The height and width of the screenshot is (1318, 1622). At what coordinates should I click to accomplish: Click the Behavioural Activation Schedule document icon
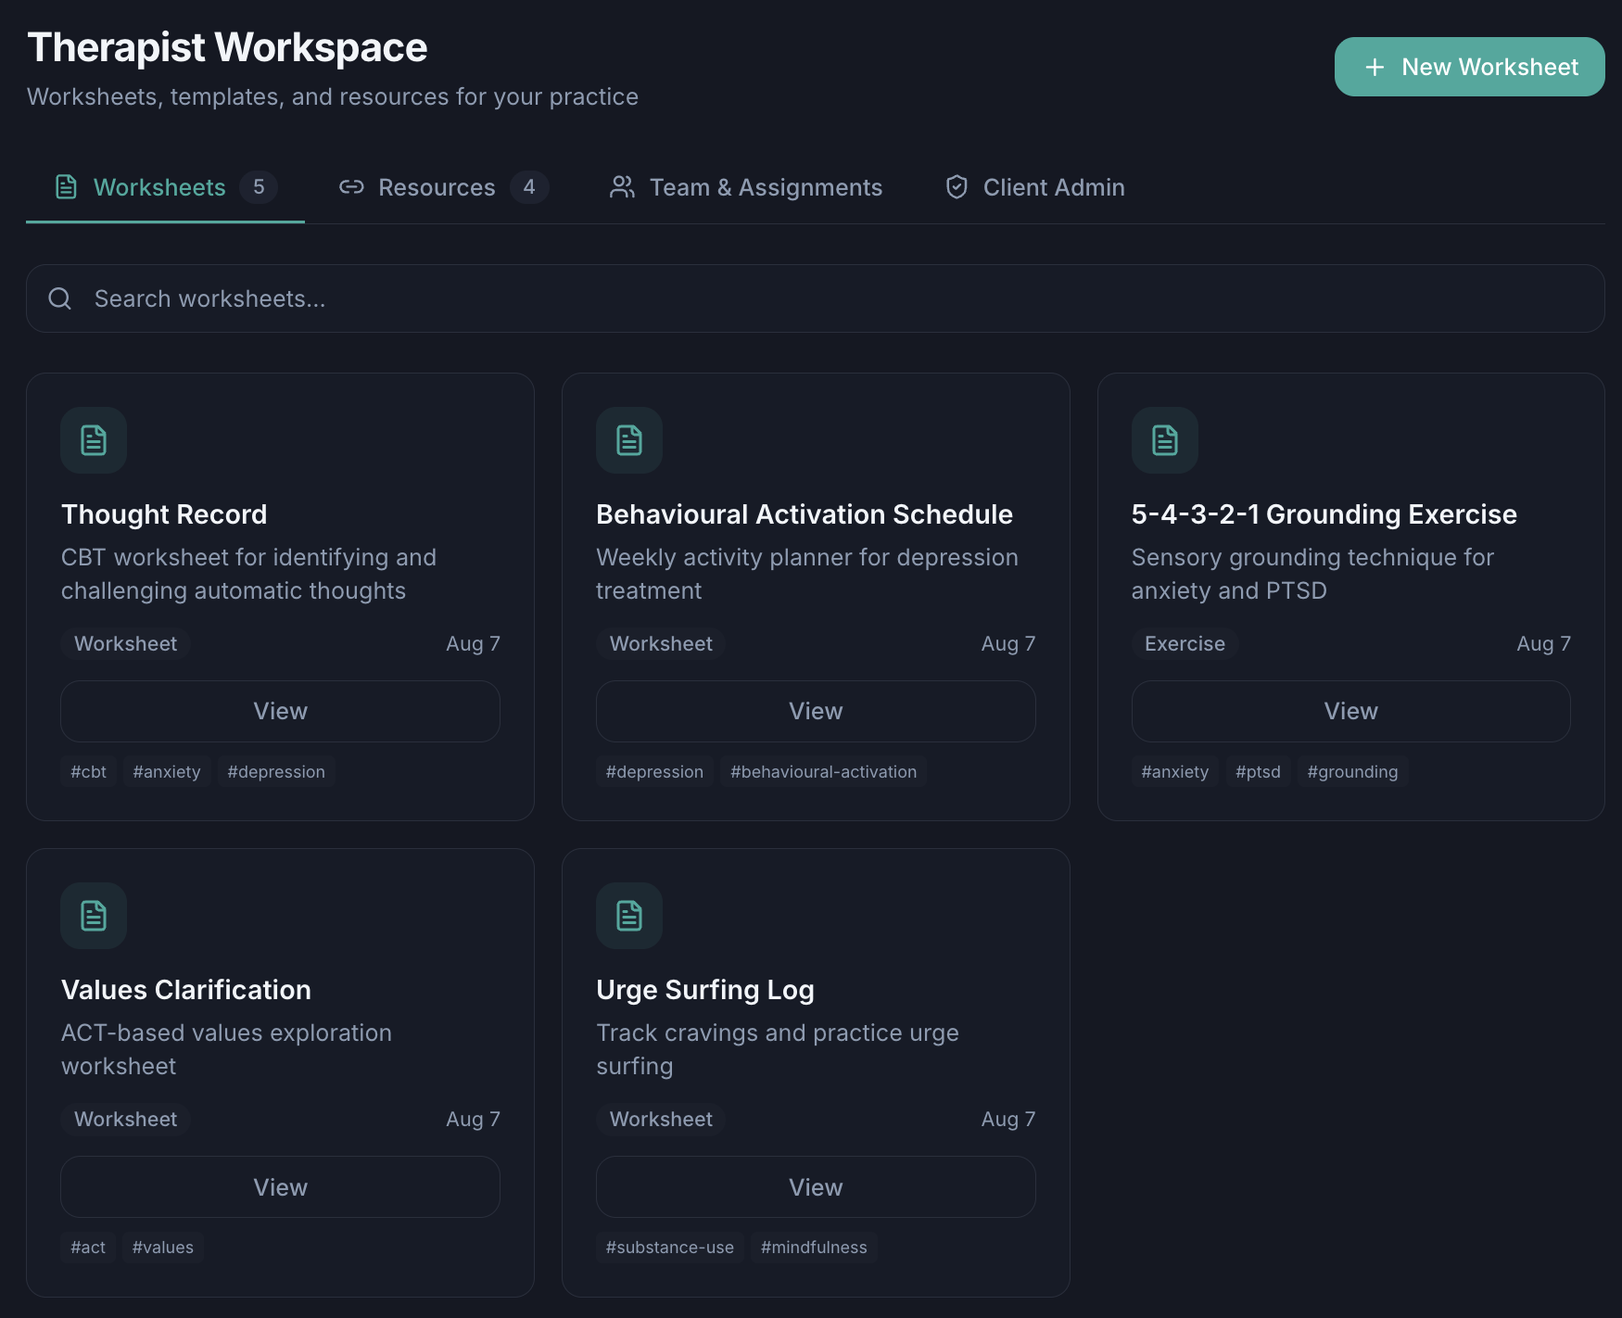point(629,440)
